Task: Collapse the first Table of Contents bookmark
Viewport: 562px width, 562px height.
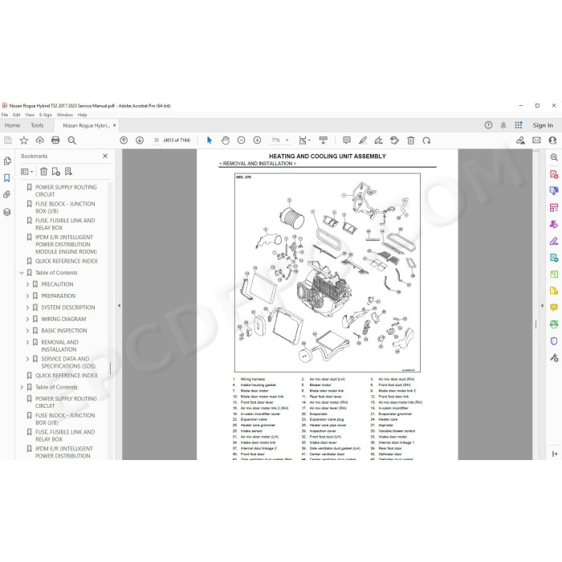Action: pos(22,273)
